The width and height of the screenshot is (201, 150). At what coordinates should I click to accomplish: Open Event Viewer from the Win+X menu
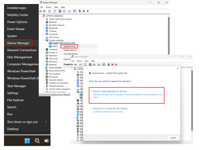[x=16, y=29]
